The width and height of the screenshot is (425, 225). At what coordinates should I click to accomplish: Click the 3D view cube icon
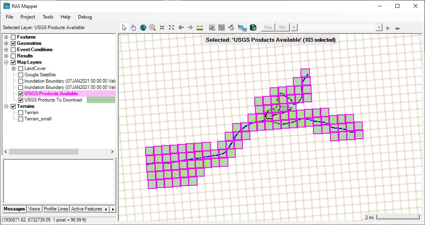pyautogui.click(x=253, y=28)
